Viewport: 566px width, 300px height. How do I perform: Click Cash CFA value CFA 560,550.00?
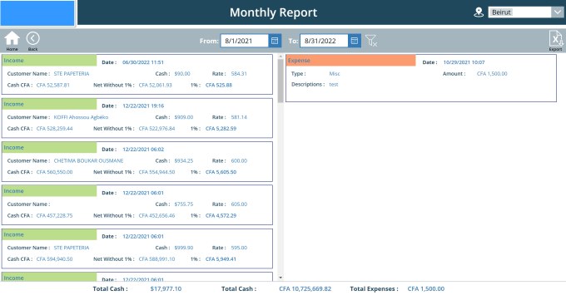click(x=54, y=172)
